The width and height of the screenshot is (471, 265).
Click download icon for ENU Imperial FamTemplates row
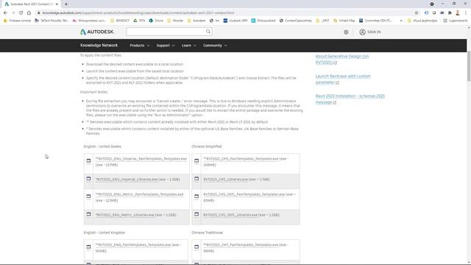(88, 160)
